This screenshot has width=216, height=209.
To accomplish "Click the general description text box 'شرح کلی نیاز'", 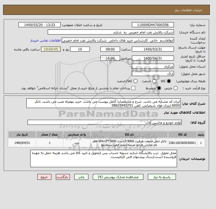I will pos(104,103).
